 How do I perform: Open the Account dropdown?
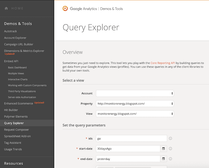tap(135, 93)
